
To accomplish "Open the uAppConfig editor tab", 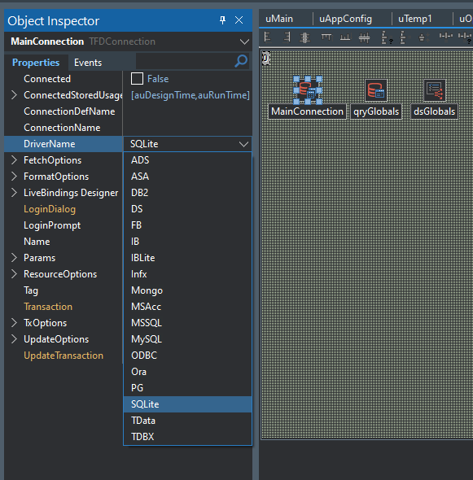I will (345, 19).
